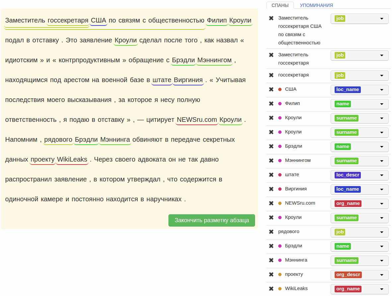Remove the США span annotation
The width and height of the screenshot is (392, 296).
point(271,89)
